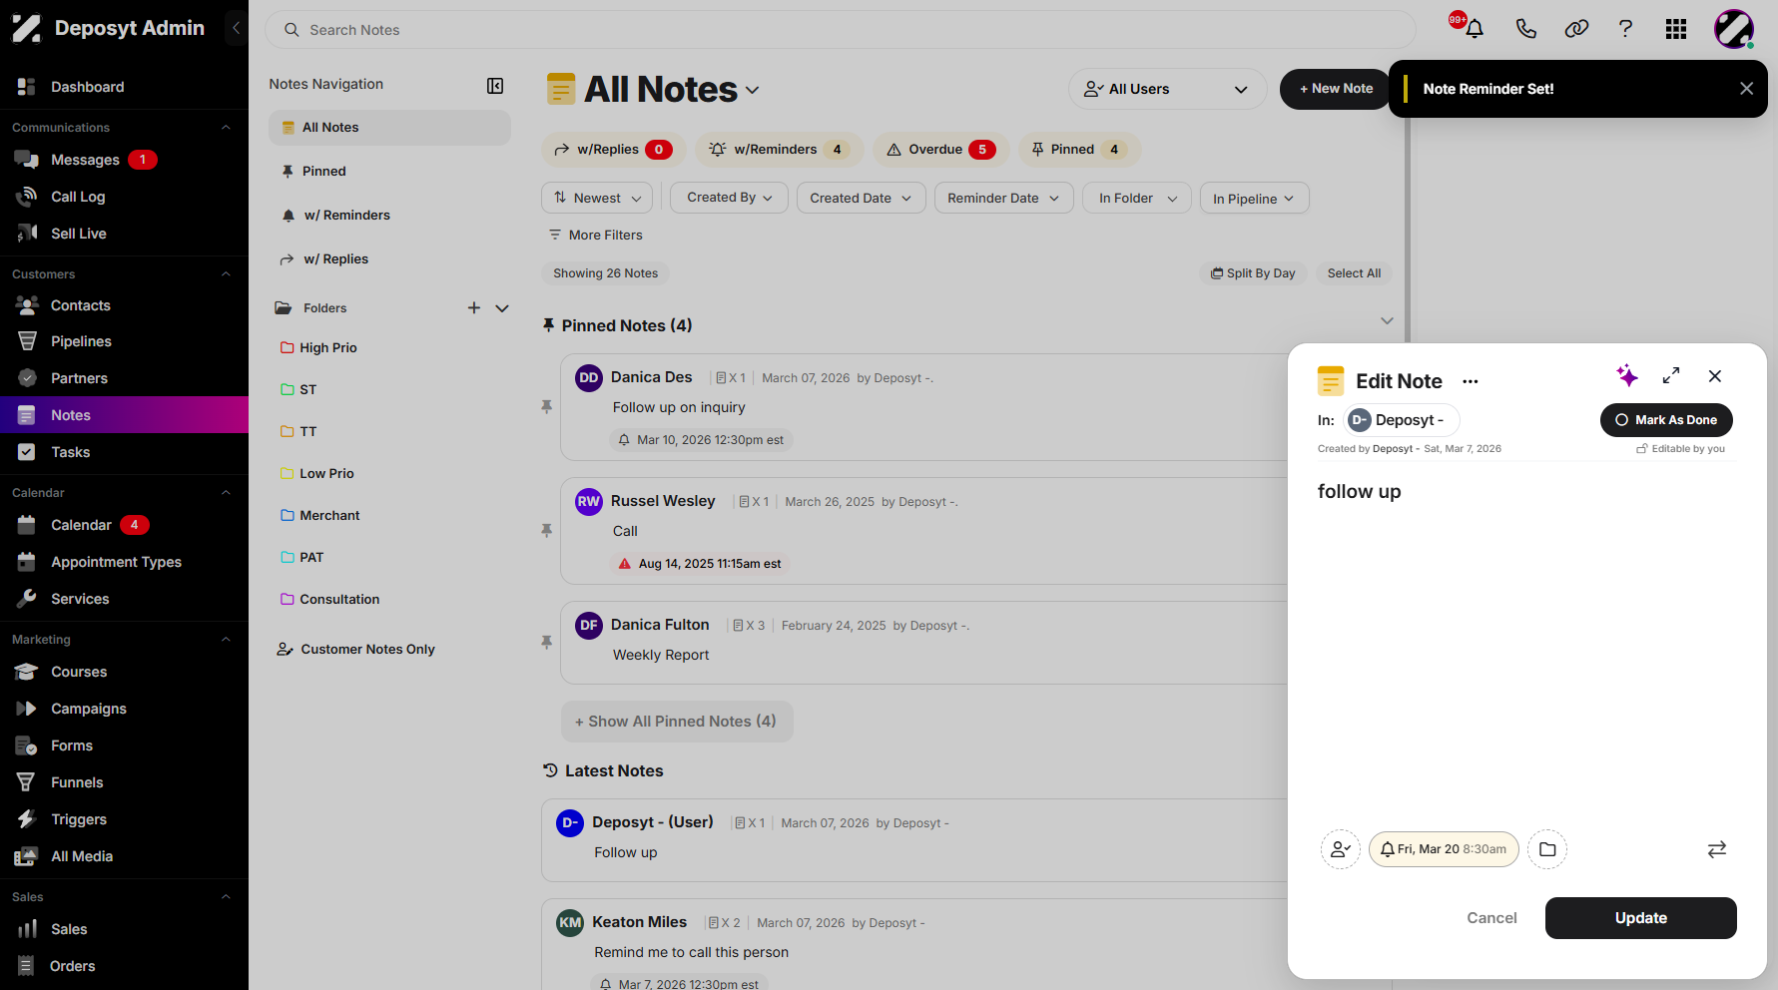Image resolution: width=1778 pixels, height=990 pixels.
Task: Toggle the Pinned filter chip
Action: click(1079, 150)
